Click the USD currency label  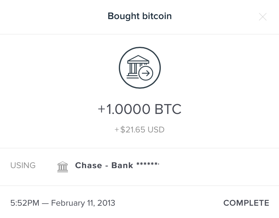156,130
